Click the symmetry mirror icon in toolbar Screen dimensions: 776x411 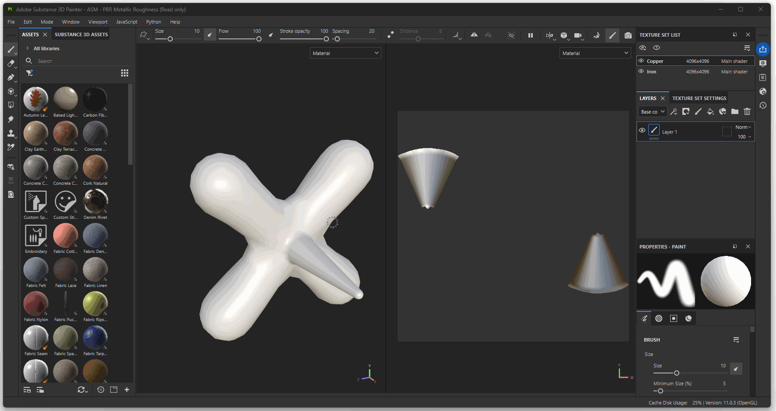click(x=474, y=35)
